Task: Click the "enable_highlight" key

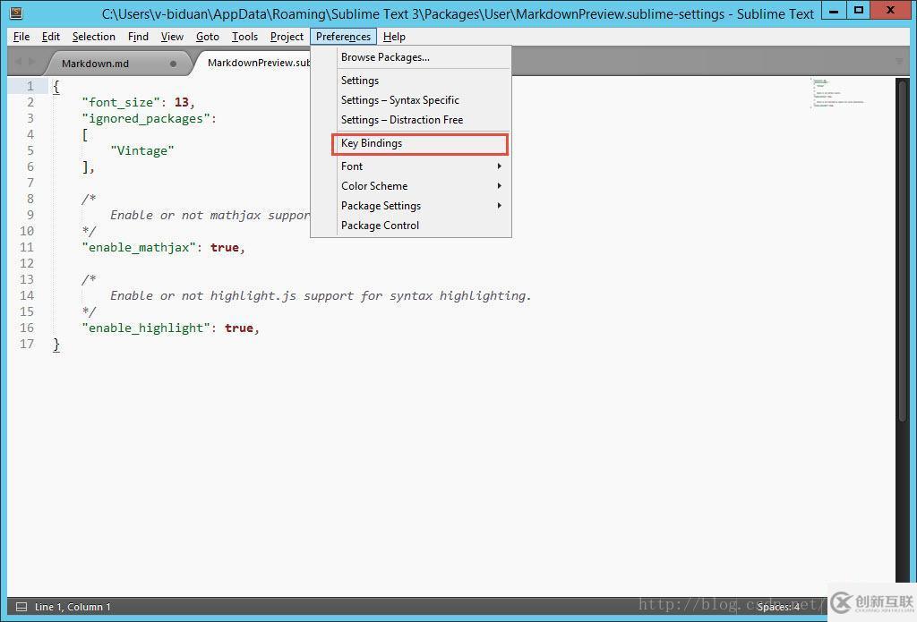Action: pos(146,328)
